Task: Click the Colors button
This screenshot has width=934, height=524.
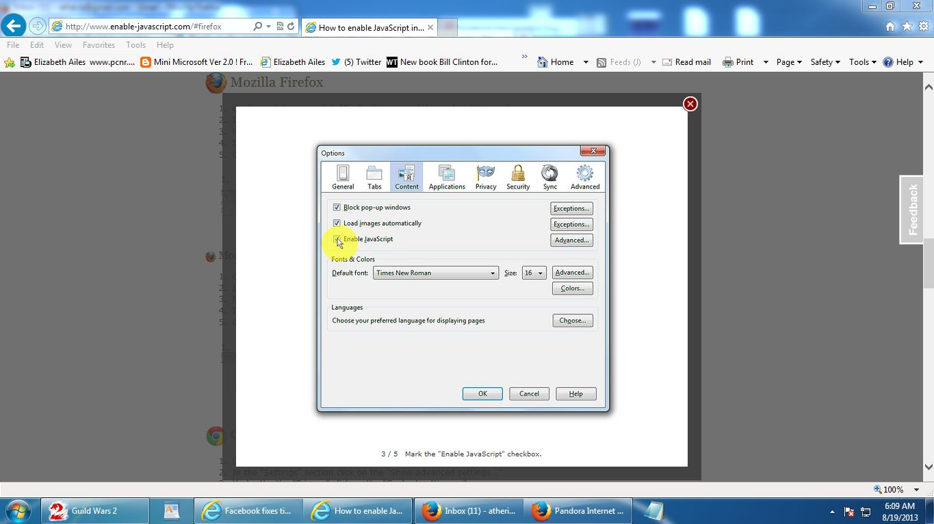Action: click(x=572, y=288)
